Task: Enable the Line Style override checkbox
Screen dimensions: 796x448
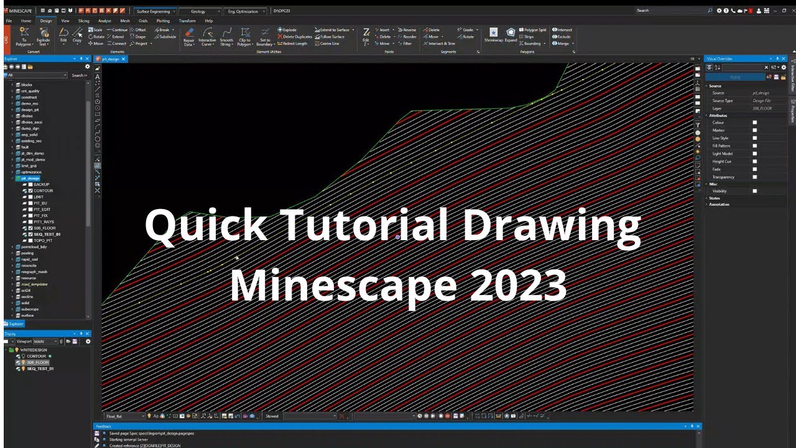Action: coord(755,138)
